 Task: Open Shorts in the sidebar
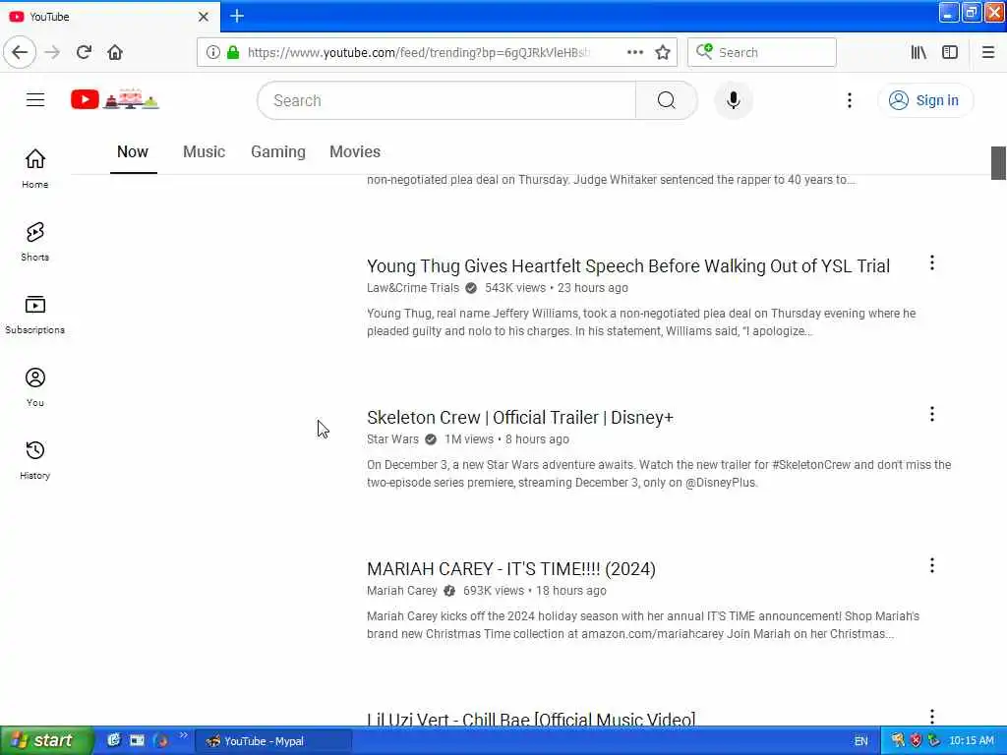click(35, 242)
